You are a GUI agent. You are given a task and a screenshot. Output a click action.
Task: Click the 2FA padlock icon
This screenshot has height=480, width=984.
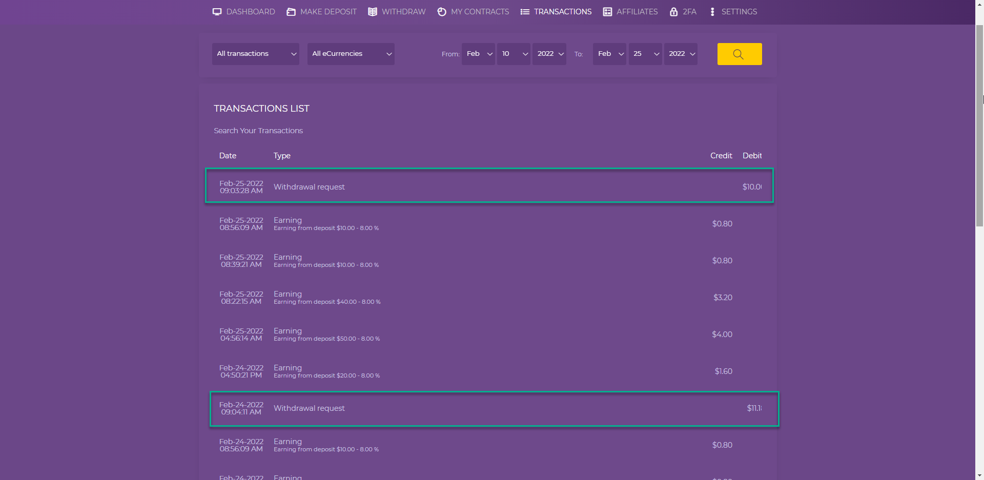point(673,12)
